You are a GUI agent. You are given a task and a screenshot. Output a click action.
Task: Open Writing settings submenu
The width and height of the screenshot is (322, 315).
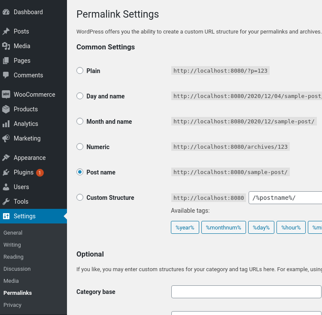pos(12,245)
